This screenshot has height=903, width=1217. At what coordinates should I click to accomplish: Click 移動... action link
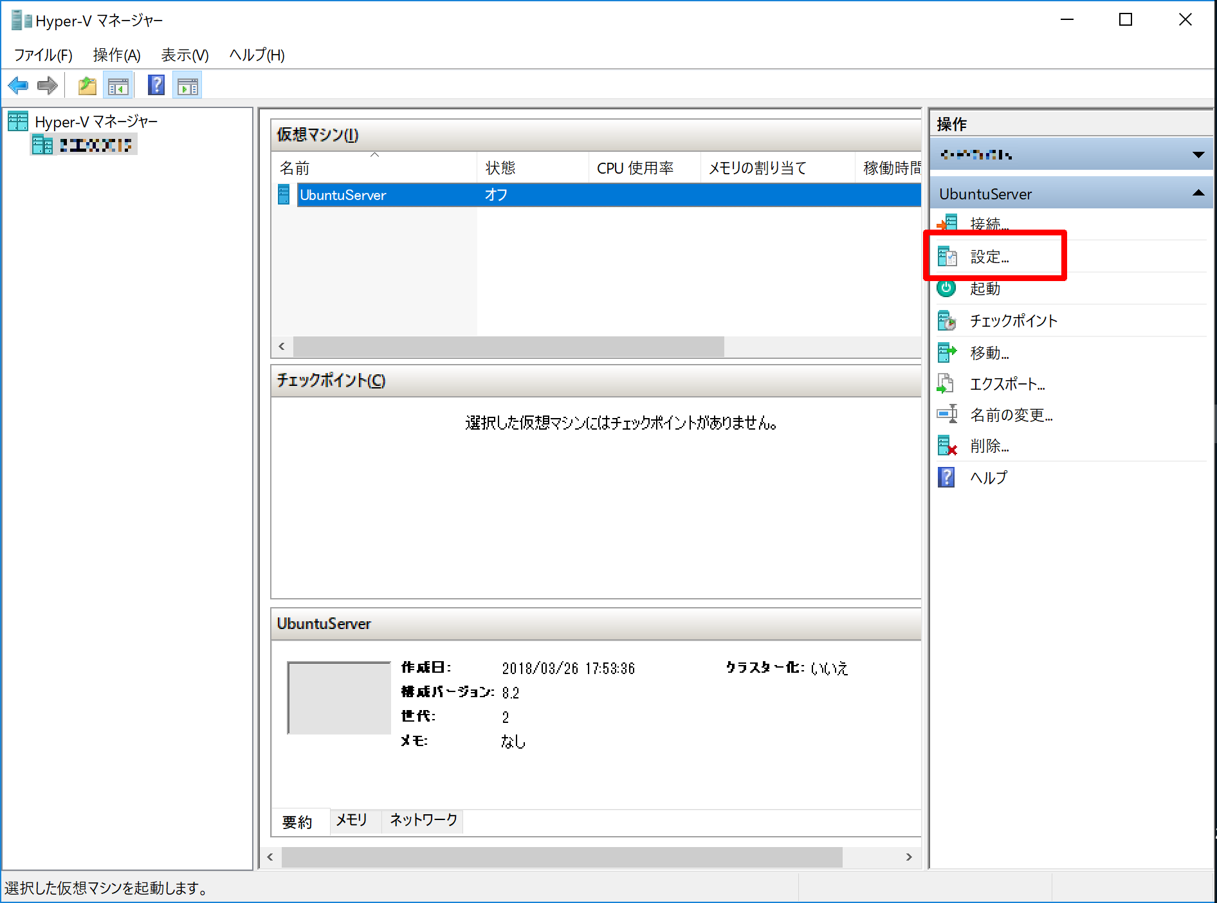tap(989, 352)
